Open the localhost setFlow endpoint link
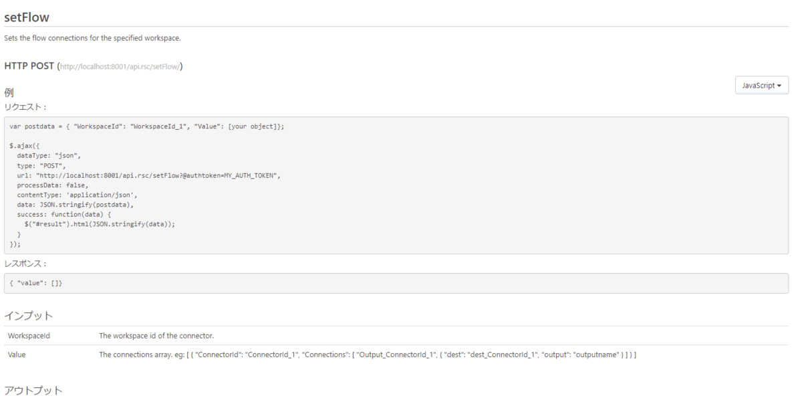The height and width of the screenshot is (404, 802). click(120, 66)
